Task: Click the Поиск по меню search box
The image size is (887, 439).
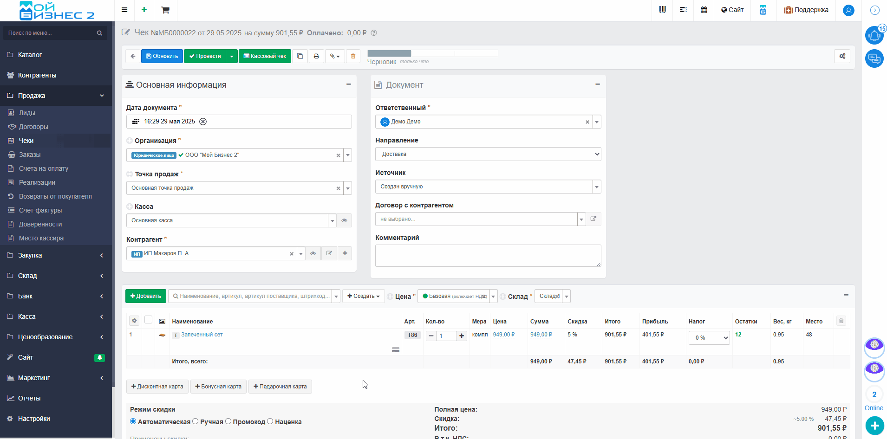Action: (55, 33)
